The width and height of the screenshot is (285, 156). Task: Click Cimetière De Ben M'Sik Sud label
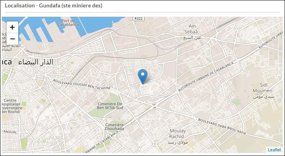pyautogui.click(x=110, y=106)
